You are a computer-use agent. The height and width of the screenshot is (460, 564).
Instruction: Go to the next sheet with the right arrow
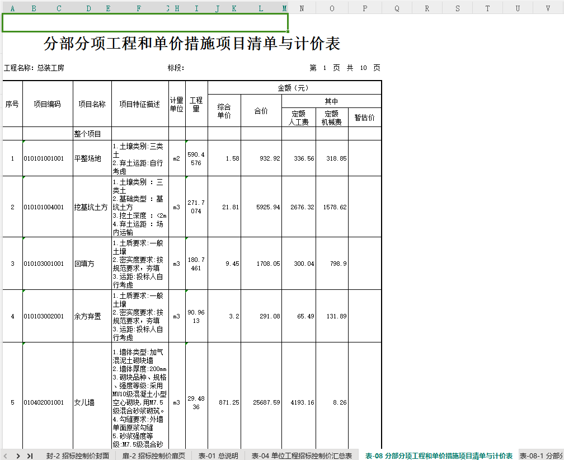(x=18, y=456)
